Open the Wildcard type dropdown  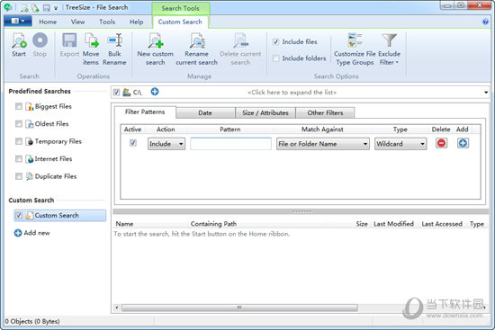point(400,144)
